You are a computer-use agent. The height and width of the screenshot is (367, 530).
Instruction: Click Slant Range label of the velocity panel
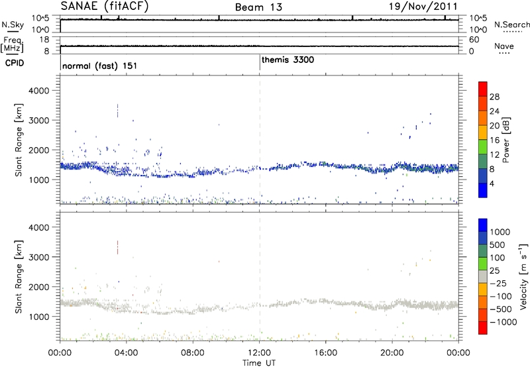[19, 277]
